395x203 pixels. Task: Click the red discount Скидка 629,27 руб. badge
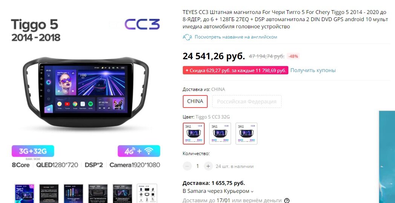(x=236, y=70)
